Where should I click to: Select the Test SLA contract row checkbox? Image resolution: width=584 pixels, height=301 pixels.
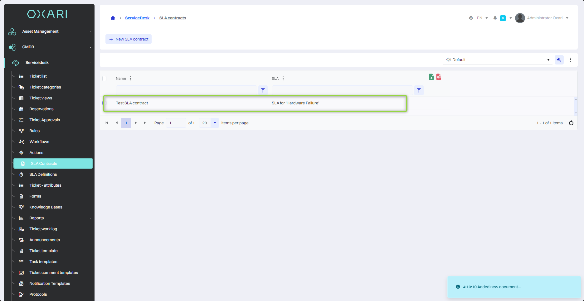[105, 103]
